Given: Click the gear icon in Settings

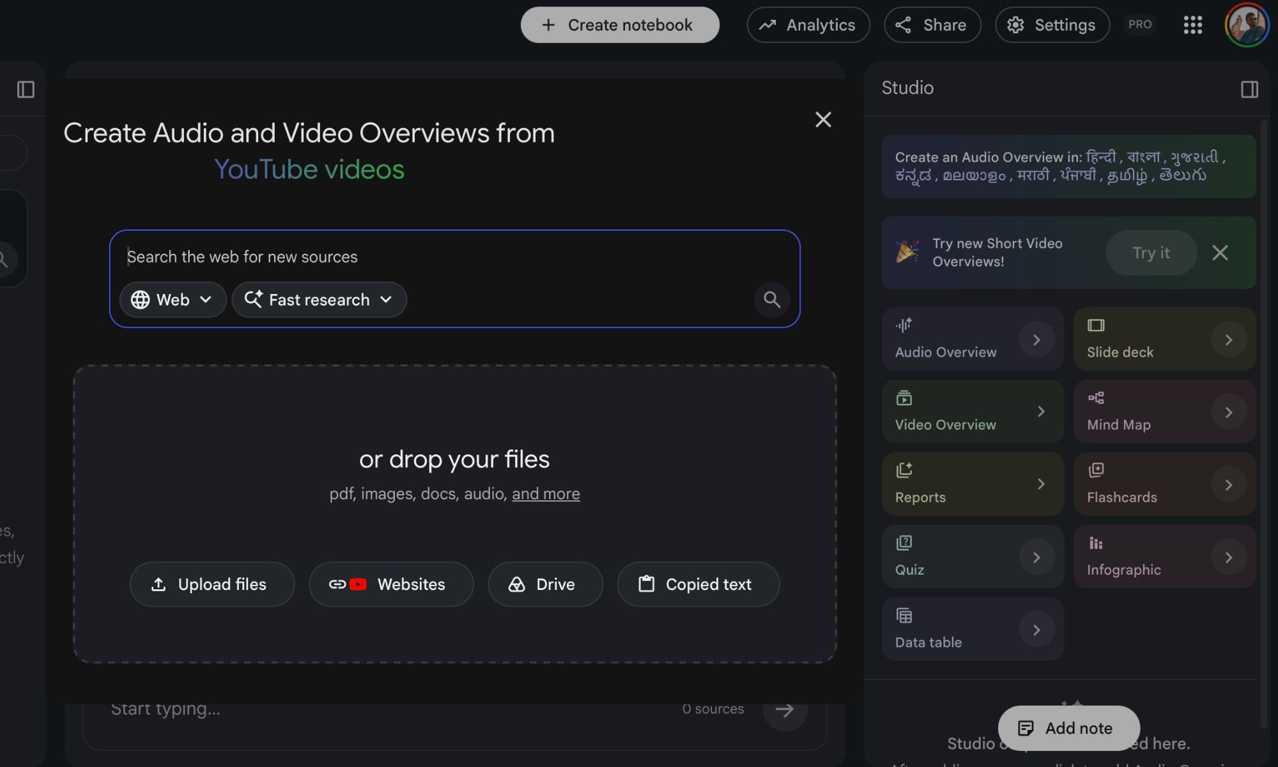Looking at the screenshot, I should (x=1015, y=25).
